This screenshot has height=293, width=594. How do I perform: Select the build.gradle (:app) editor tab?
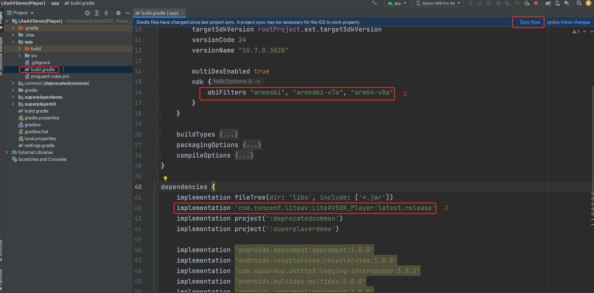159,13
